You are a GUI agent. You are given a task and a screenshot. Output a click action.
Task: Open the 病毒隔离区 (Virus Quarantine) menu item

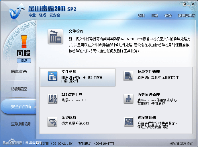pos(187,16)
